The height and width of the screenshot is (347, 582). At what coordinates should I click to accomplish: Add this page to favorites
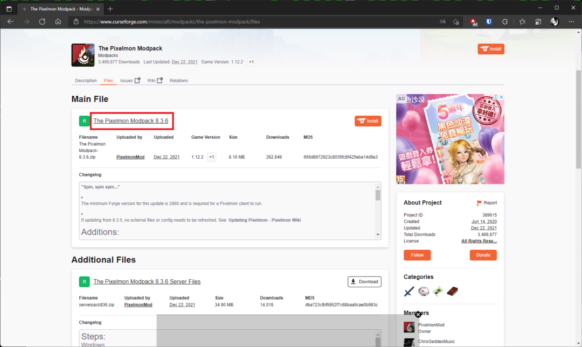[456, 22]
